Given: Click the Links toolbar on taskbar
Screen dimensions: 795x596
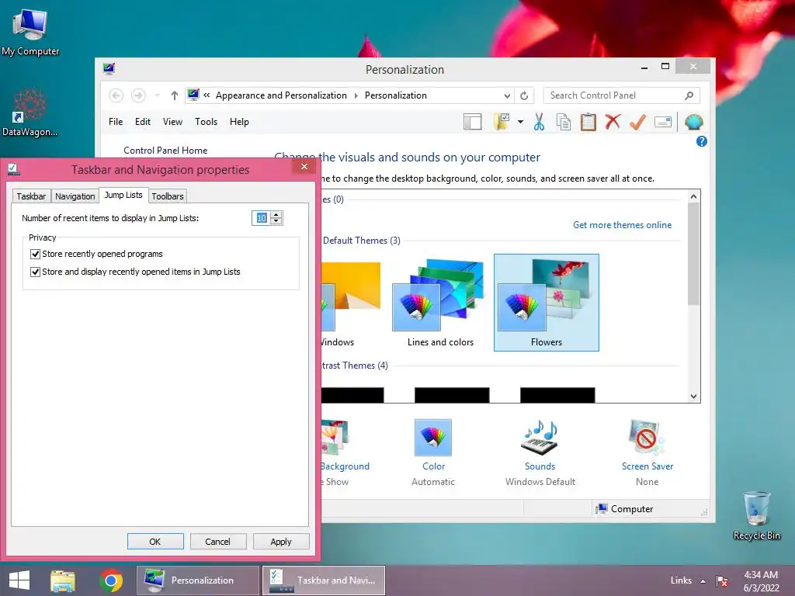Looking at the screenshot, I should click(x=680, y=580).
